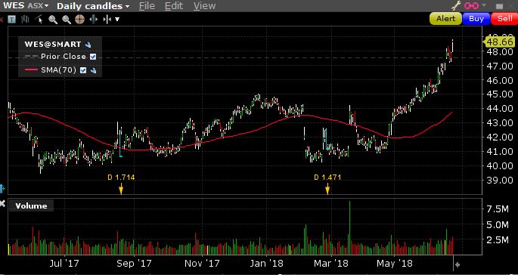
Task: Open the View menu
Action: point(204,5)
